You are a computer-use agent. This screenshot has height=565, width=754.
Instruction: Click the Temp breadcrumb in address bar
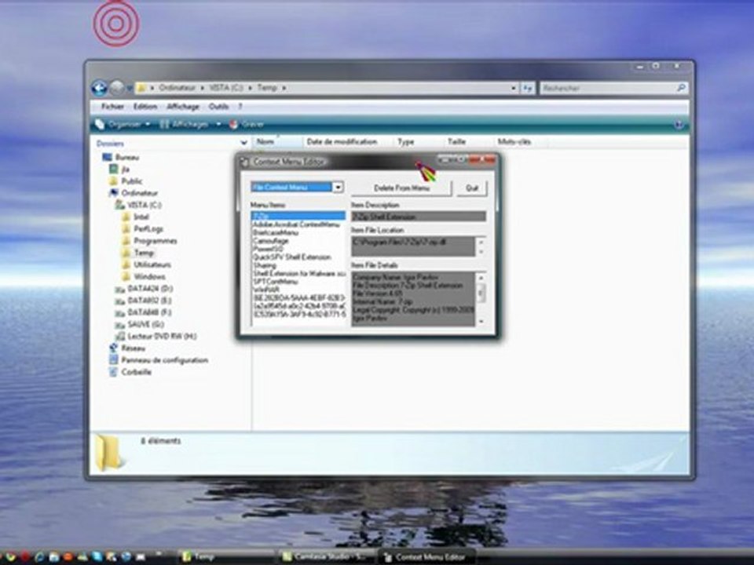click(x=267, y=88)
